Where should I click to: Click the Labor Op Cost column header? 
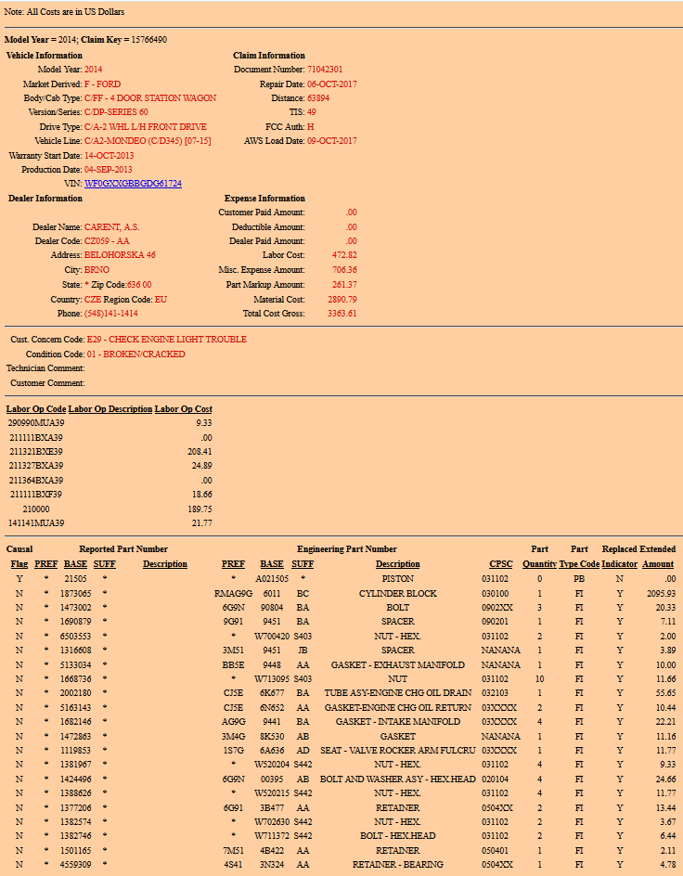tap(183, 408)
